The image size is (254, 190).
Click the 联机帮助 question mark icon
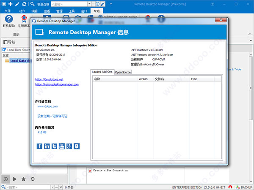point(9,19)
